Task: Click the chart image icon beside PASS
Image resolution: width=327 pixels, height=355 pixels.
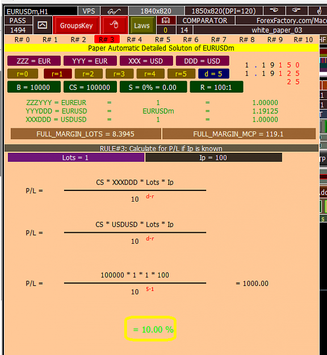Action: 43,25
